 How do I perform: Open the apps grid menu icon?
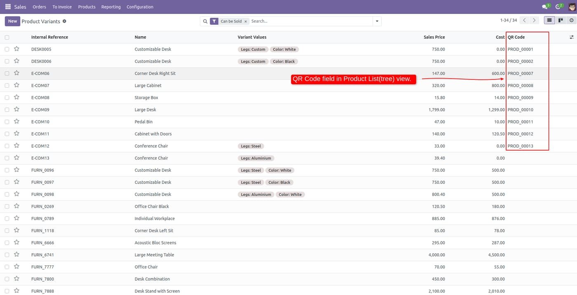(8, 7)
